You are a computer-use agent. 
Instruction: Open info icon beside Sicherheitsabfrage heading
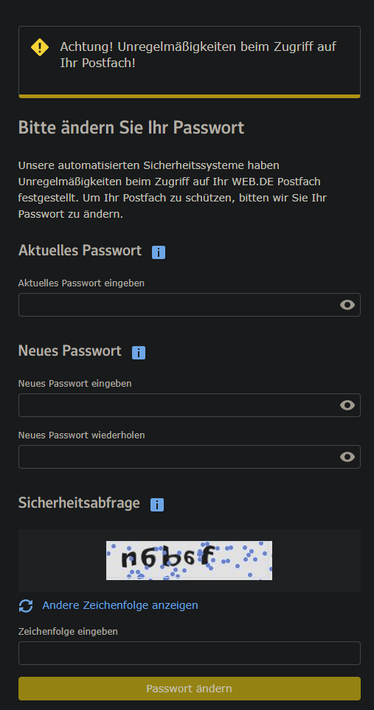tap(157, 504)
